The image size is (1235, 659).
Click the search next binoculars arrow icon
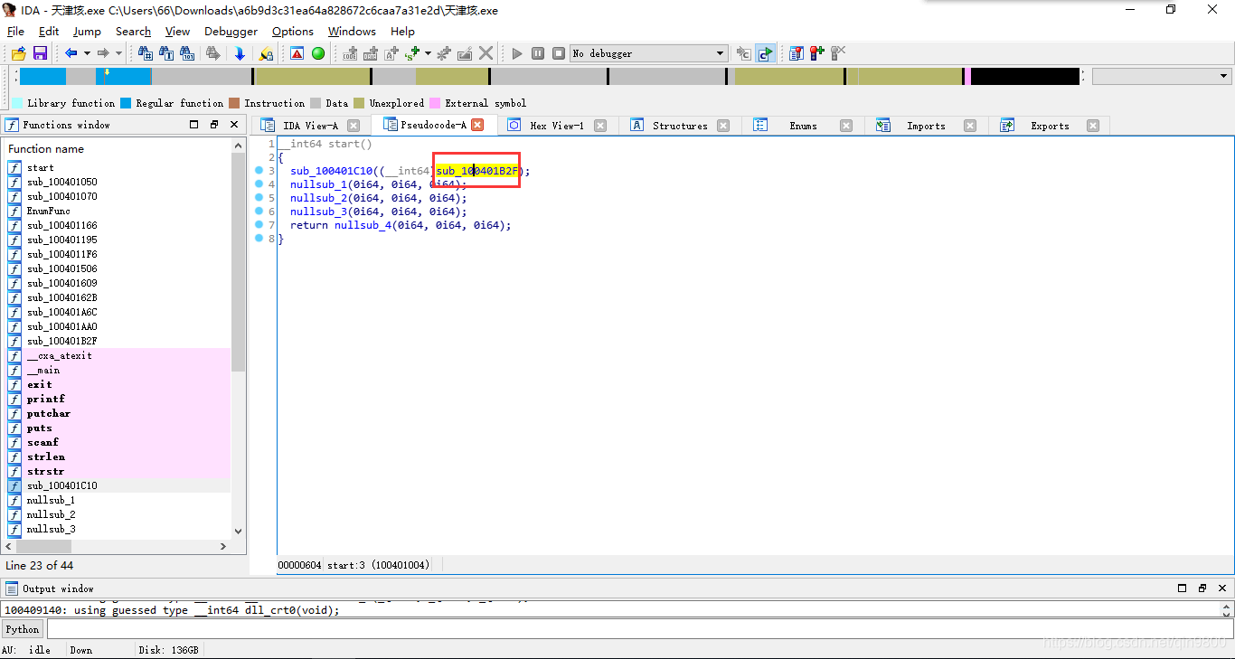[x=213, y=53]
